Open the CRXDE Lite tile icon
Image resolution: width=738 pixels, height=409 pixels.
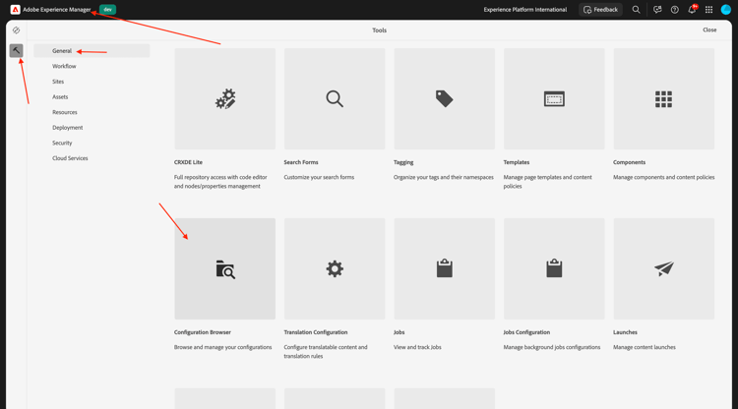[x=225, y=98]
